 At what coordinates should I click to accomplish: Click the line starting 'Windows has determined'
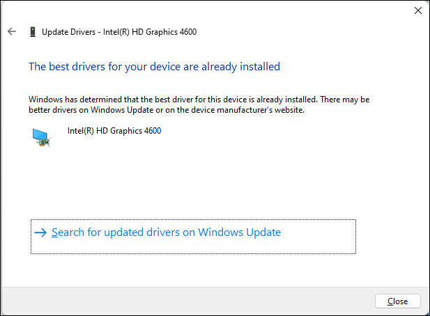click(x=199, y=100)
